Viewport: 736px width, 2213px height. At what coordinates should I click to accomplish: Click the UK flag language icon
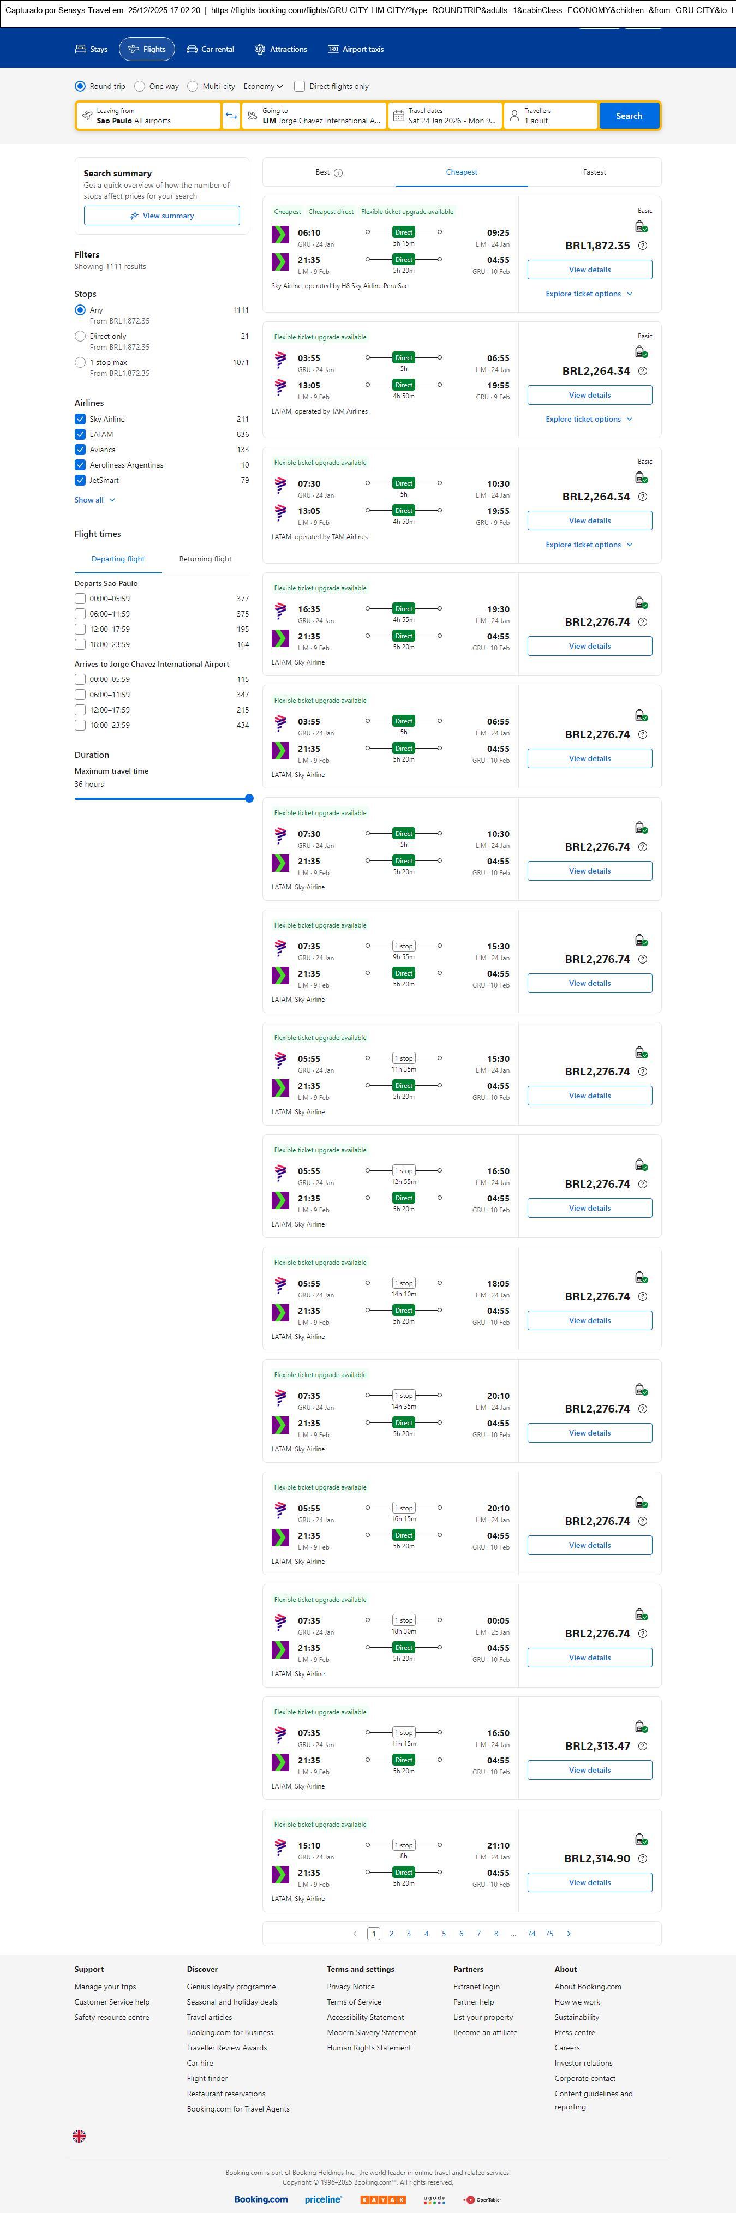pos(79,2136)
